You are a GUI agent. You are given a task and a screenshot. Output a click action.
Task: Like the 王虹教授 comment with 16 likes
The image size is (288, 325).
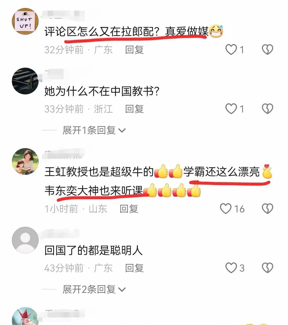click(x=226, y=209)
